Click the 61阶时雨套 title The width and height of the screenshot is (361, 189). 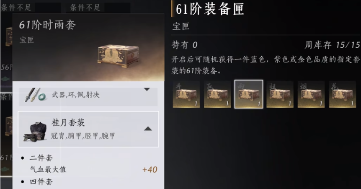click(x=47, y=25)
